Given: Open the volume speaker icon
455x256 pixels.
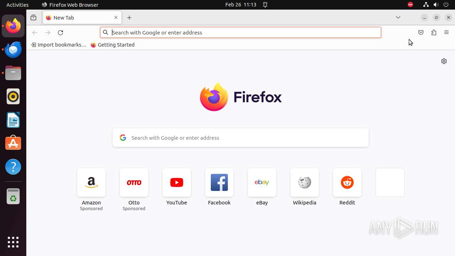Looking at the screenshot, I should pyautogui.click(x=436, y=5).
